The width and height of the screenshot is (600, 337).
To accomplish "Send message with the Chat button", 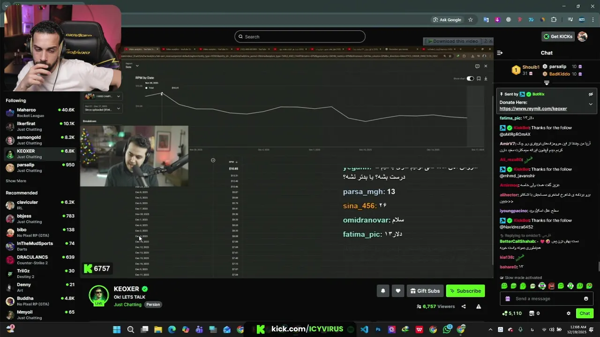I will (585, 313).
